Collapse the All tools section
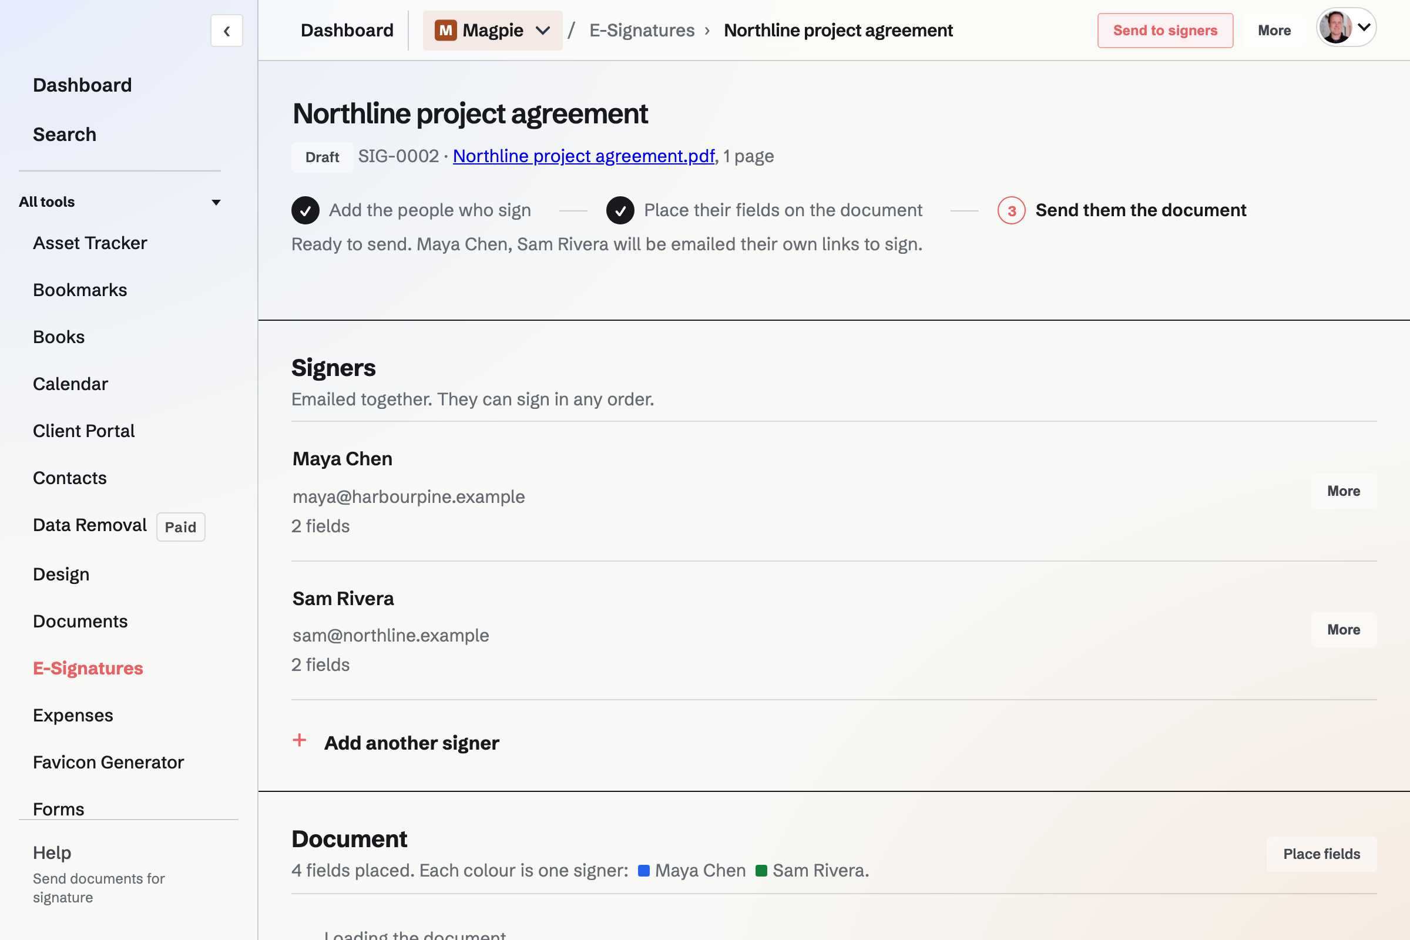Viewport: 1410px width, 940px height. click(x=216, y=203)
